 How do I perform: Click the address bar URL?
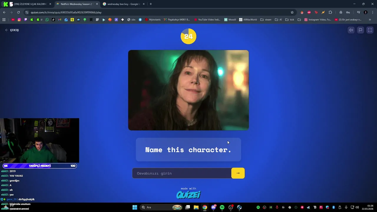point(66,12)
